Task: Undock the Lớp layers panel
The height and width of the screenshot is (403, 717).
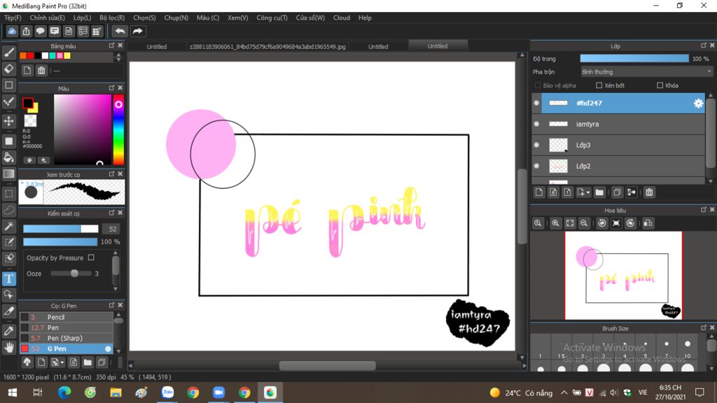Action: click(703, 45)
